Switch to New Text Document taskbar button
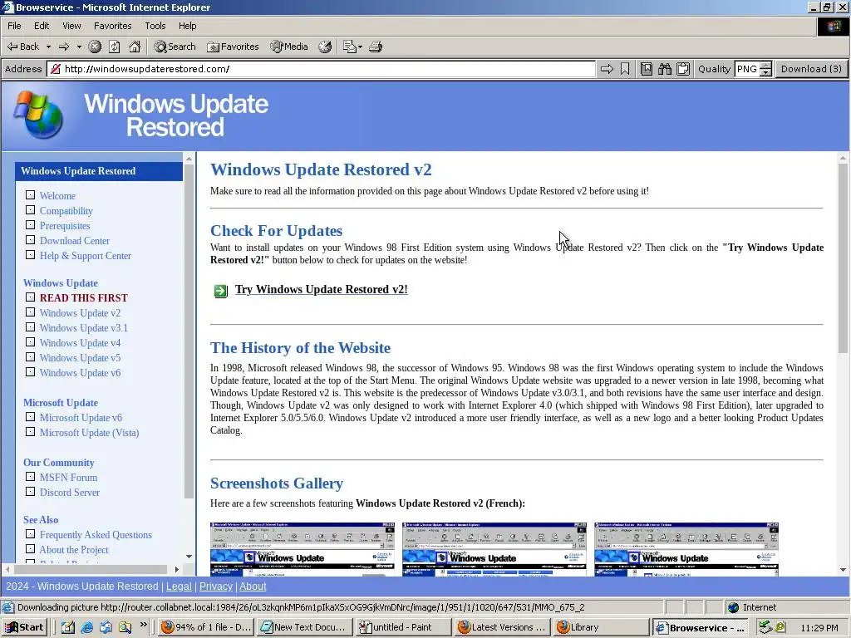This screenshot has height=638, width=851. 304,627
